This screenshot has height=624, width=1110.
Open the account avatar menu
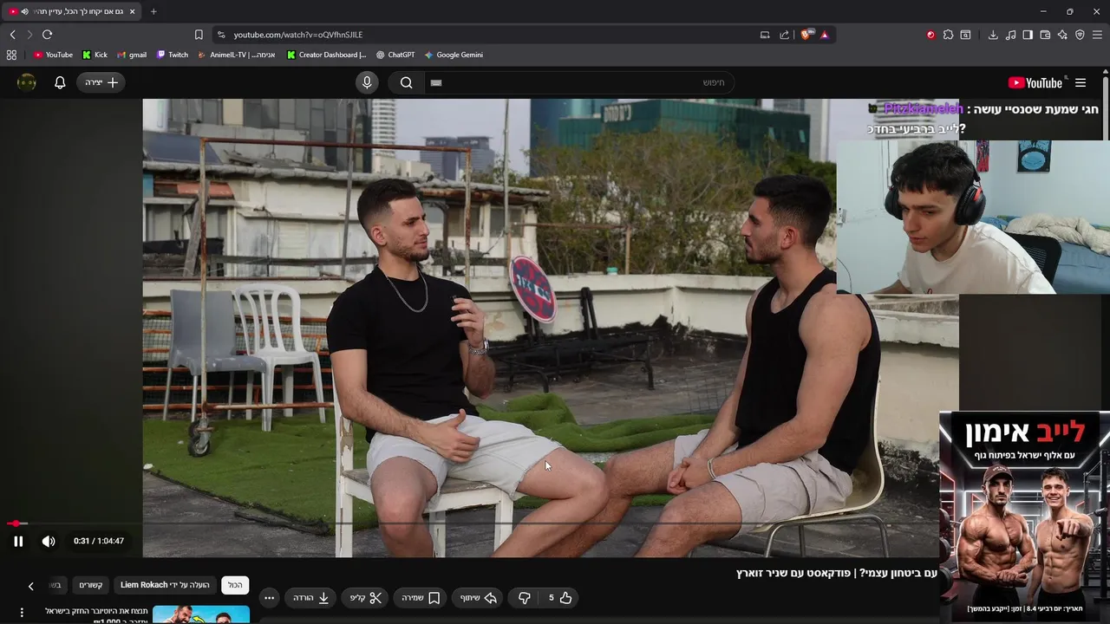coord(27,82)
